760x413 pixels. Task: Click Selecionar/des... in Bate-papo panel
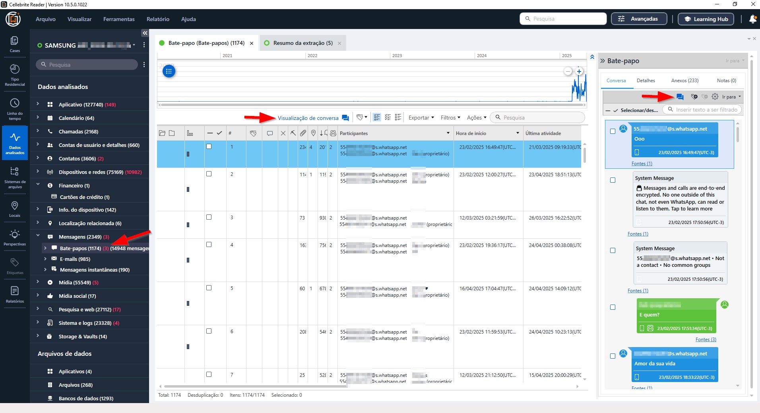pyautogui.click(x=639, y=110)
